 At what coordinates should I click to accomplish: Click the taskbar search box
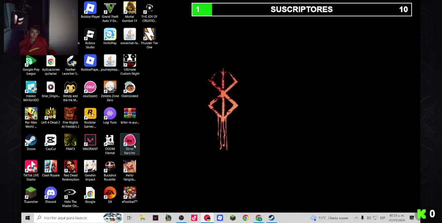[78, 218]
